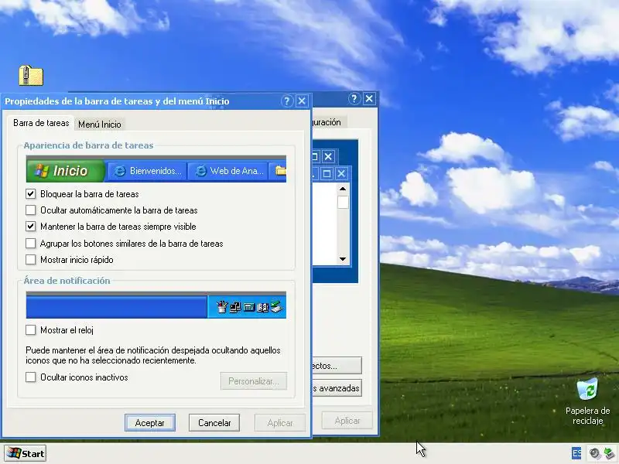Uncheck Bloquear la barra de tareas

coord(30,194)
